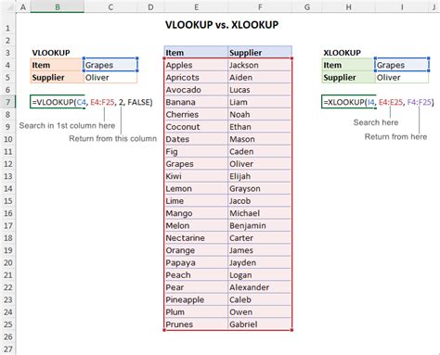This screenshot has width=440, height=355.
Task: Select the Lime cell
Action: point(196,201)
